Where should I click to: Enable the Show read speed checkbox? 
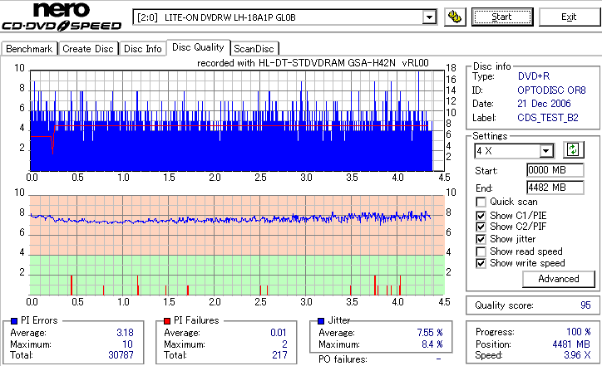coord(481,251)
